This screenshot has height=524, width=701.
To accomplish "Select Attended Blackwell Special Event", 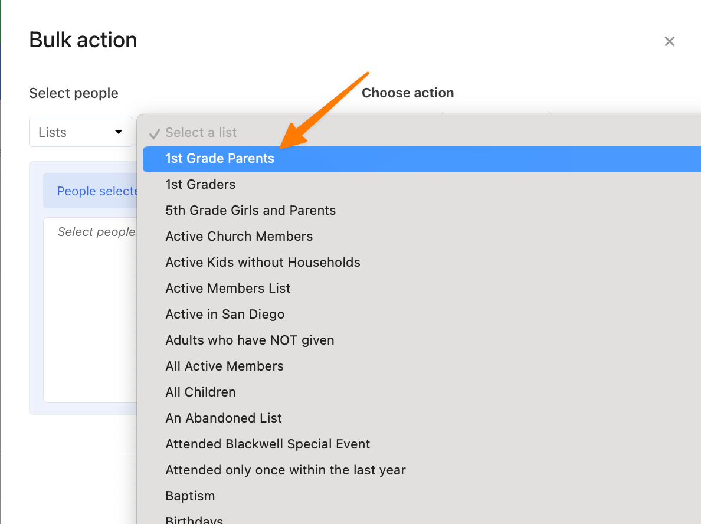I will click(x=421, y=444).
